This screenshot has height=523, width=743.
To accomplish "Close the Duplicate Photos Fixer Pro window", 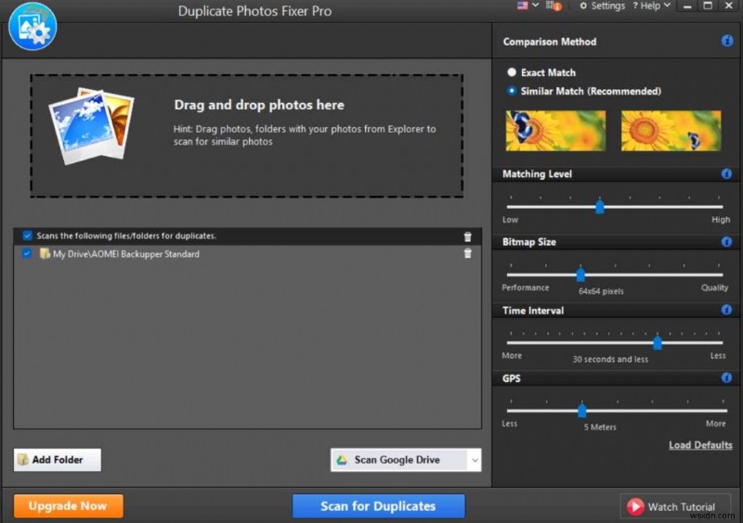I will pyautogui.click(x=729, y=6).
